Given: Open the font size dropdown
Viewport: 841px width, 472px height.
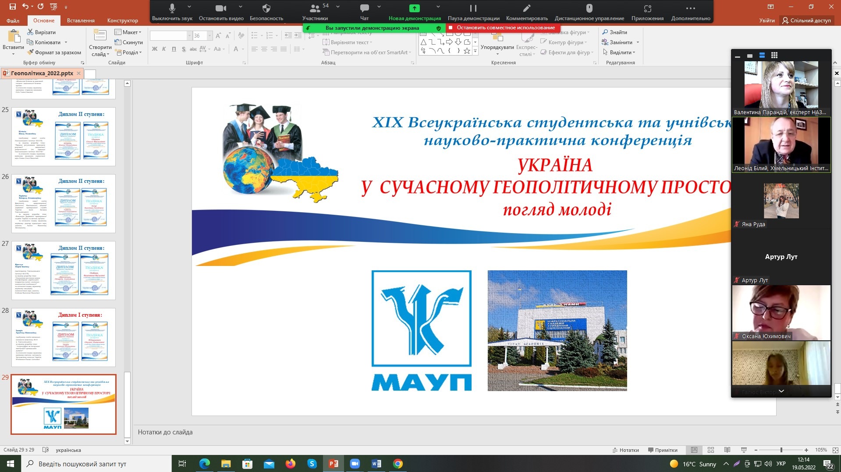Looking at the screenshot, I should 209,36.
